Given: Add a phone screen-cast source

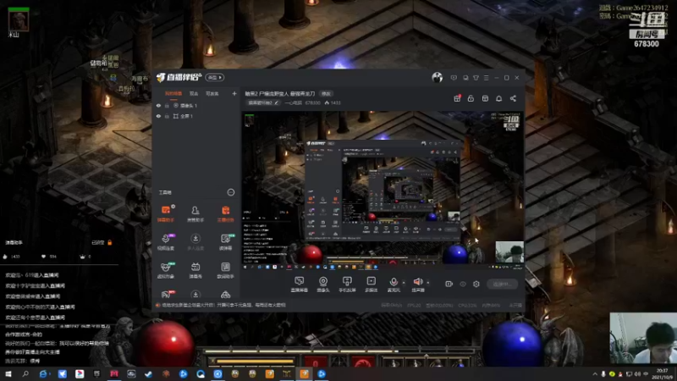Looking at the screenshot, I should [347, 284].
